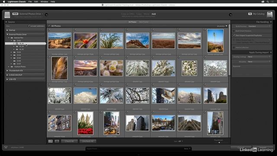Click the FROM badge in the header
This screenshot has width=277, height=156.
pyautogui.click(x=15, y=14)
